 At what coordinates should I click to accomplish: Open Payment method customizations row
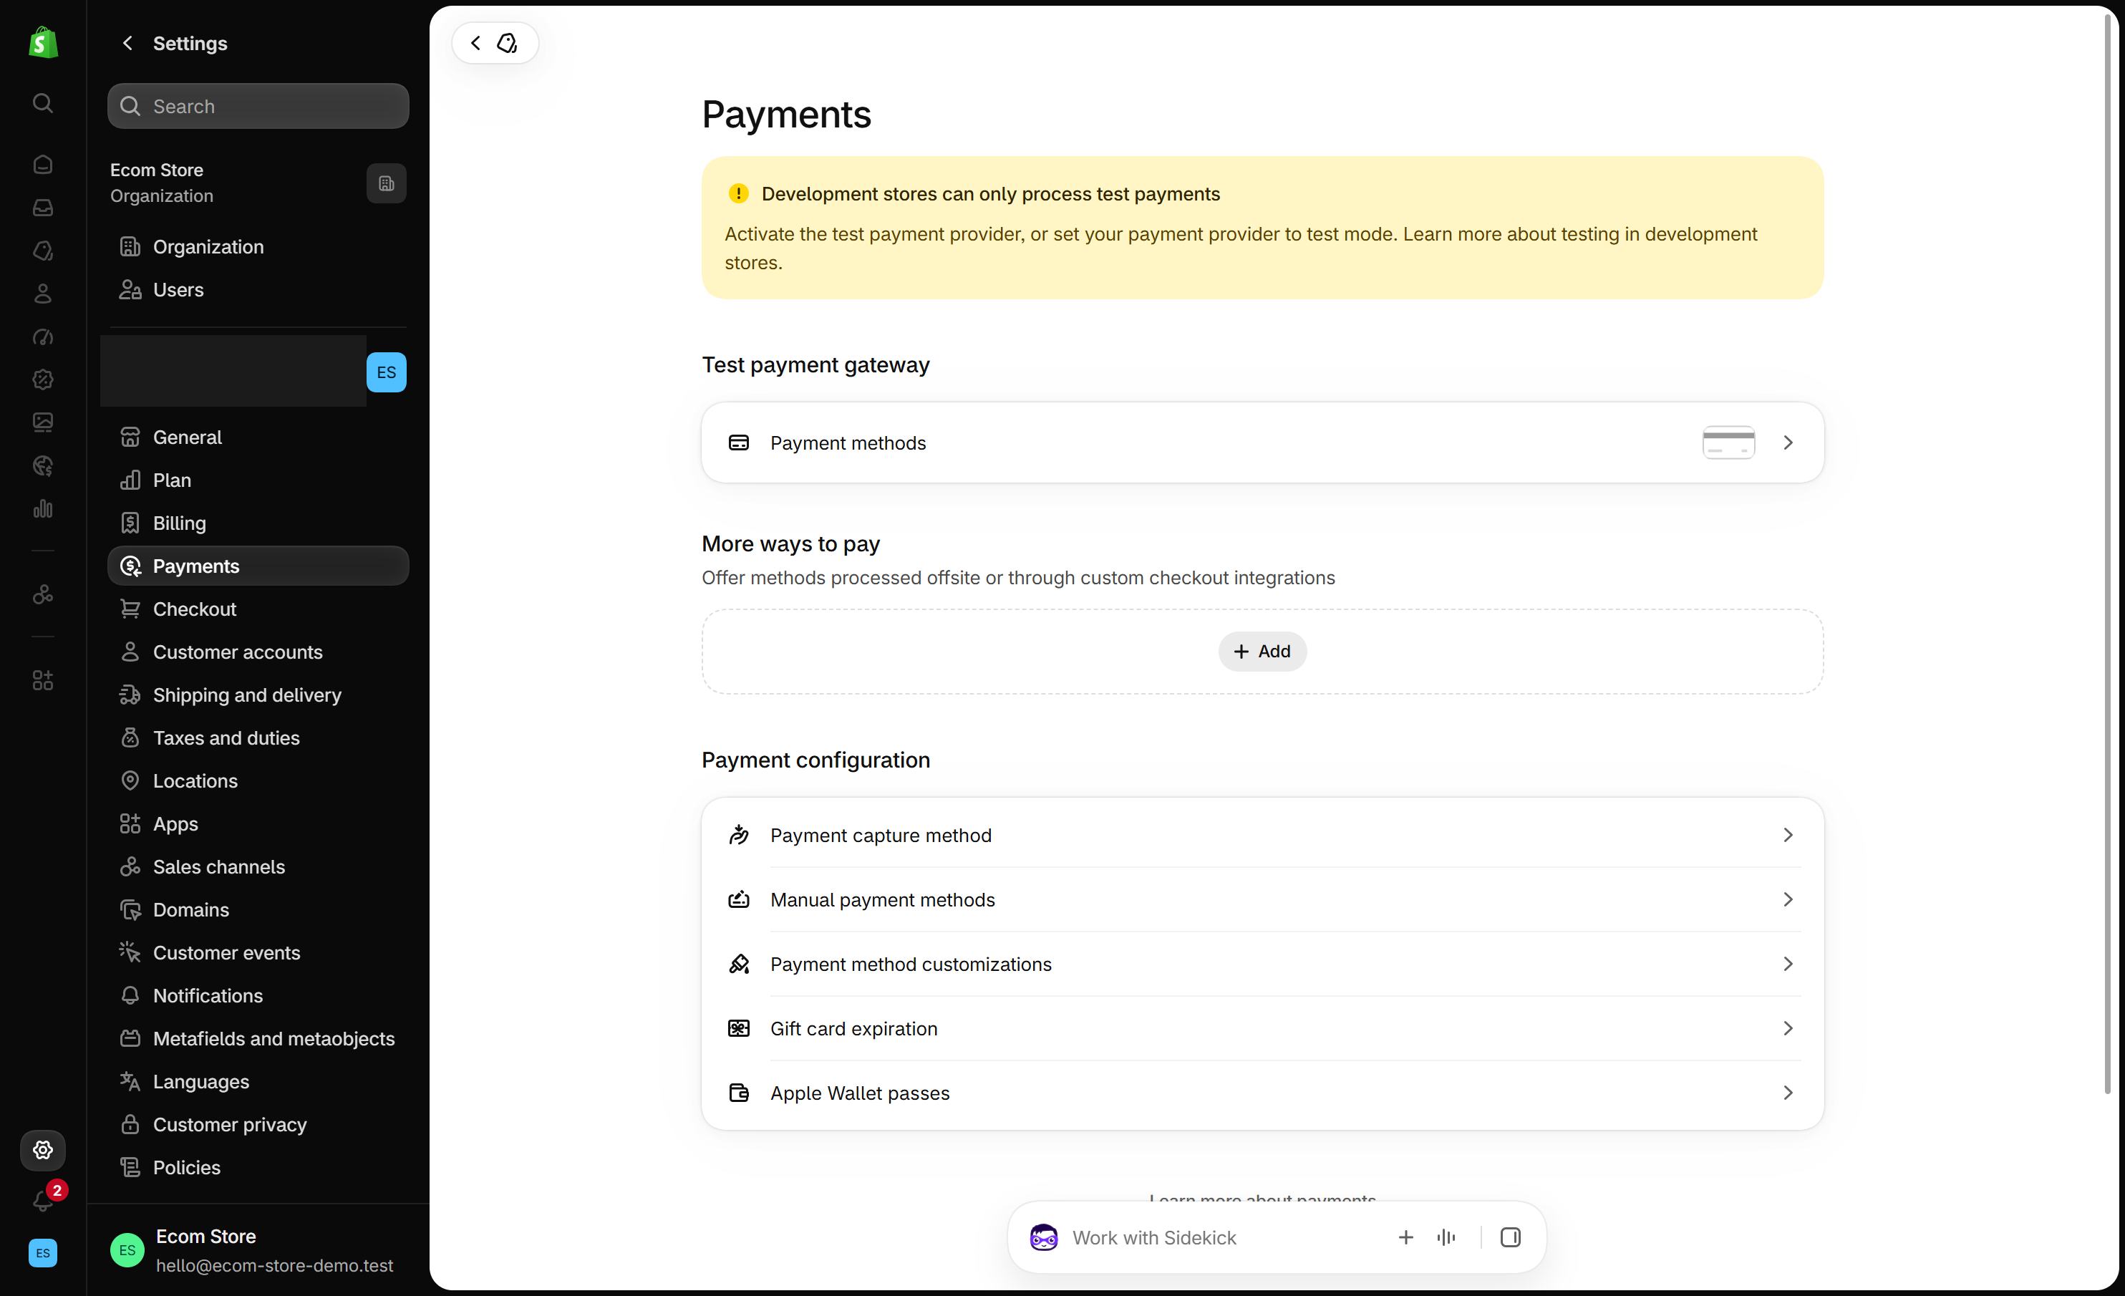pos(1262,964)
